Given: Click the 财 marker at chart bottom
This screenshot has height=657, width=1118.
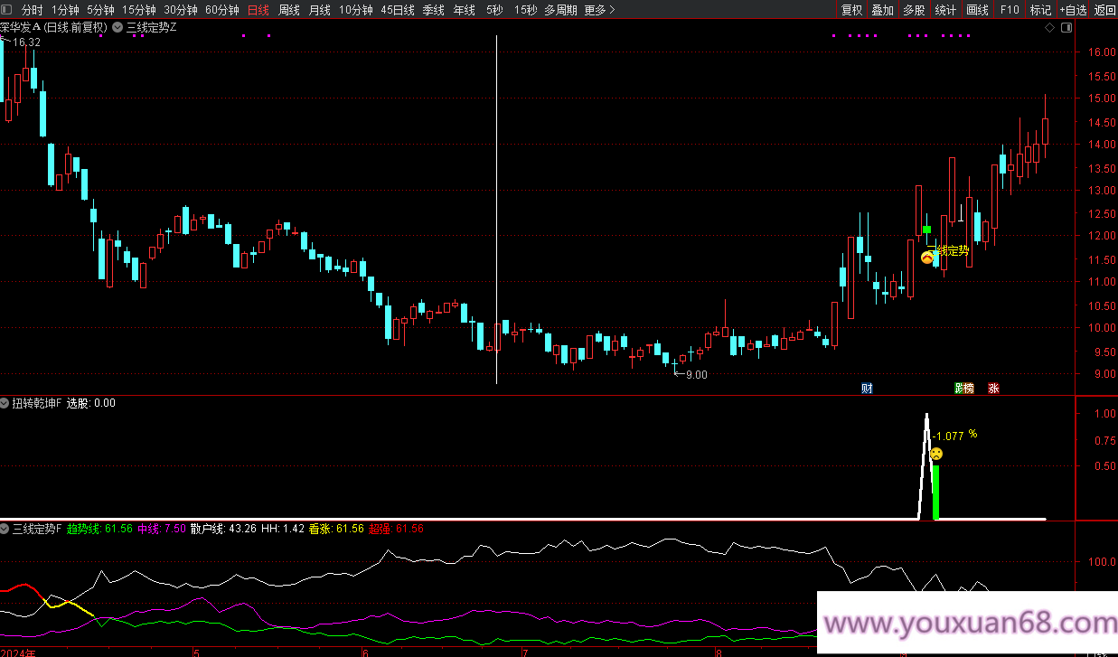Looking at the screenshot, I should click(867, 389).
